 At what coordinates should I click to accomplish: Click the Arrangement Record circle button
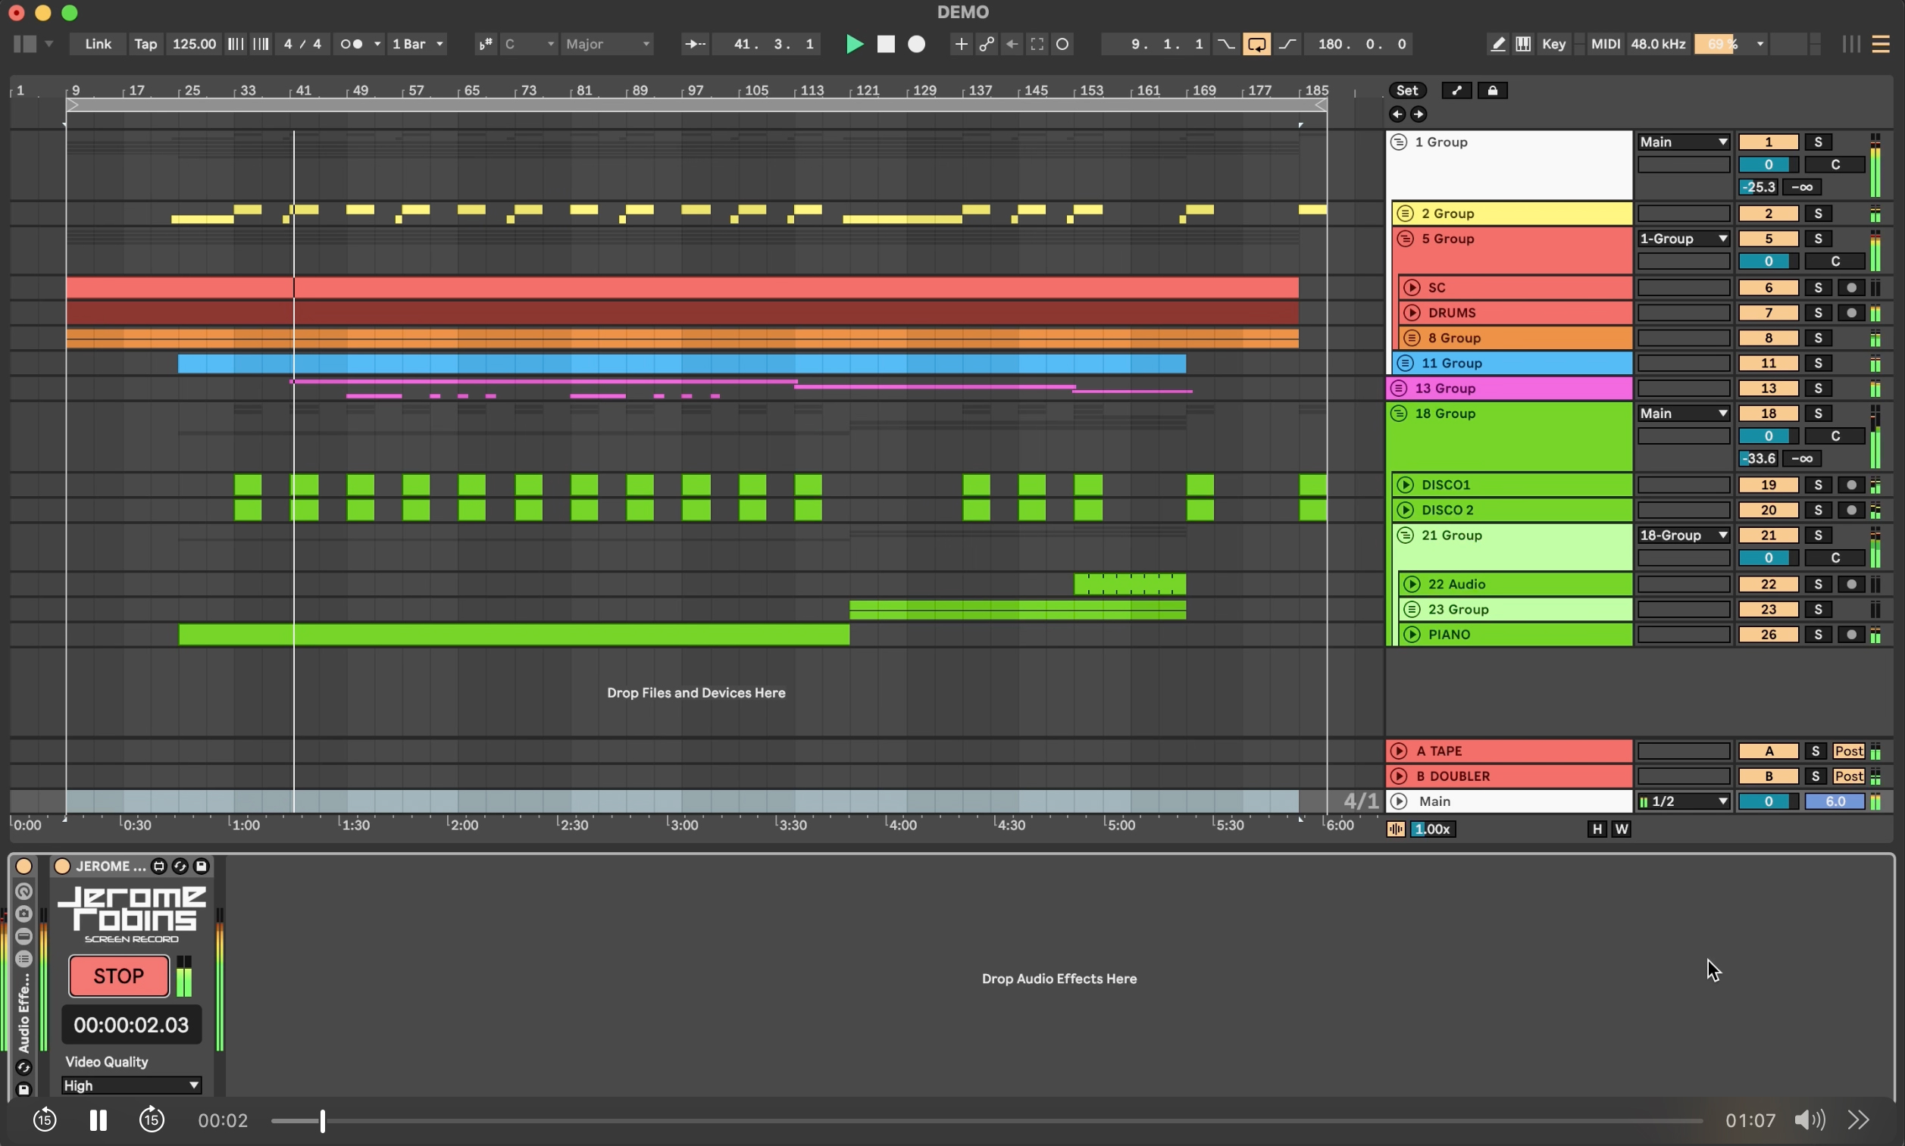(916, 44)
